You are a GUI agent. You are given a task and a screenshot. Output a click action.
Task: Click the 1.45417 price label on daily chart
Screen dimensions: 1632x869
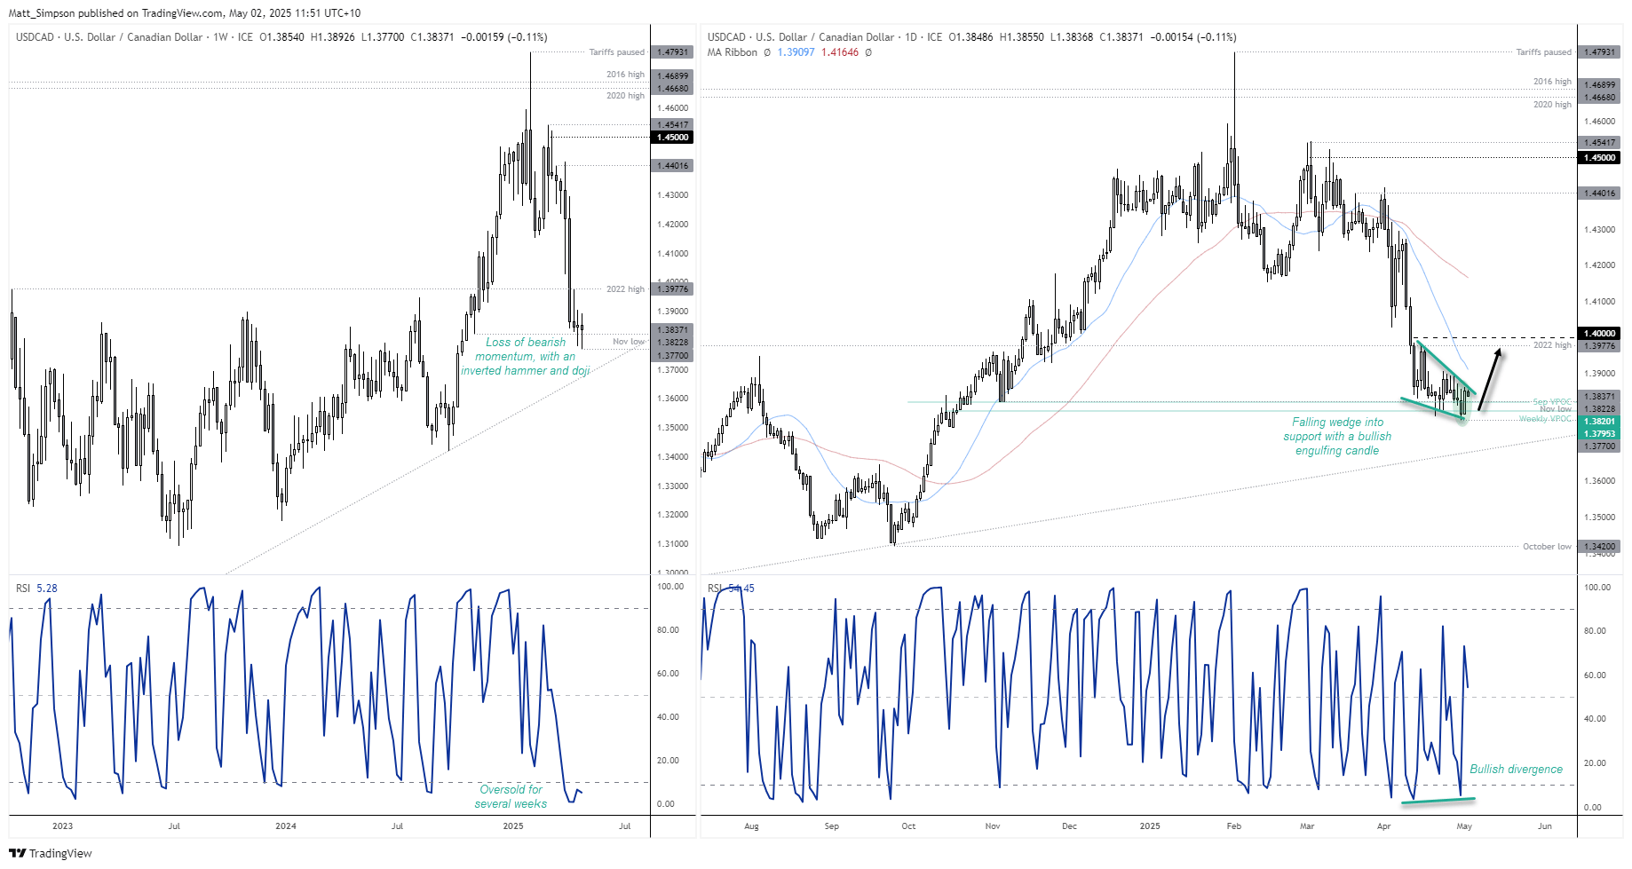[x=1600, y=143]
